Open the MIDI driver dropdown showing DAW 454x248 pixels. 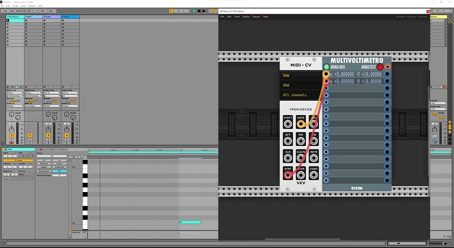pos(301,75)
